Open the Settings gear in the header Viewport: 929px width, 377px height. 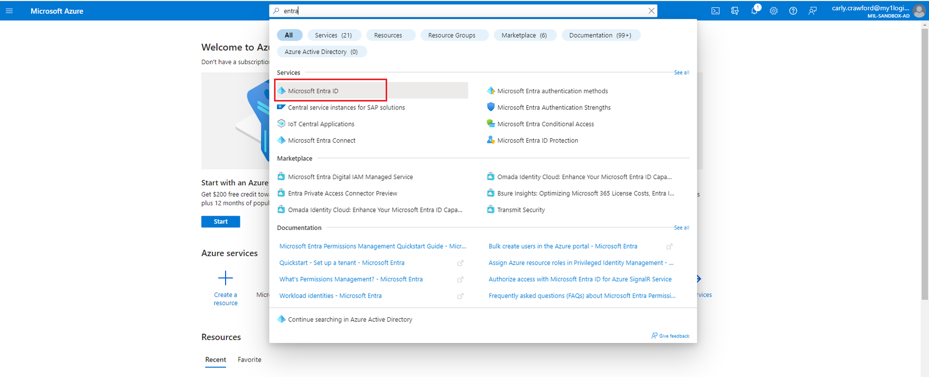774,11
